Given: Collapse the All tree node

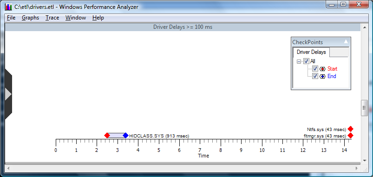Looking at the screenshot, I should pos(299,61).
